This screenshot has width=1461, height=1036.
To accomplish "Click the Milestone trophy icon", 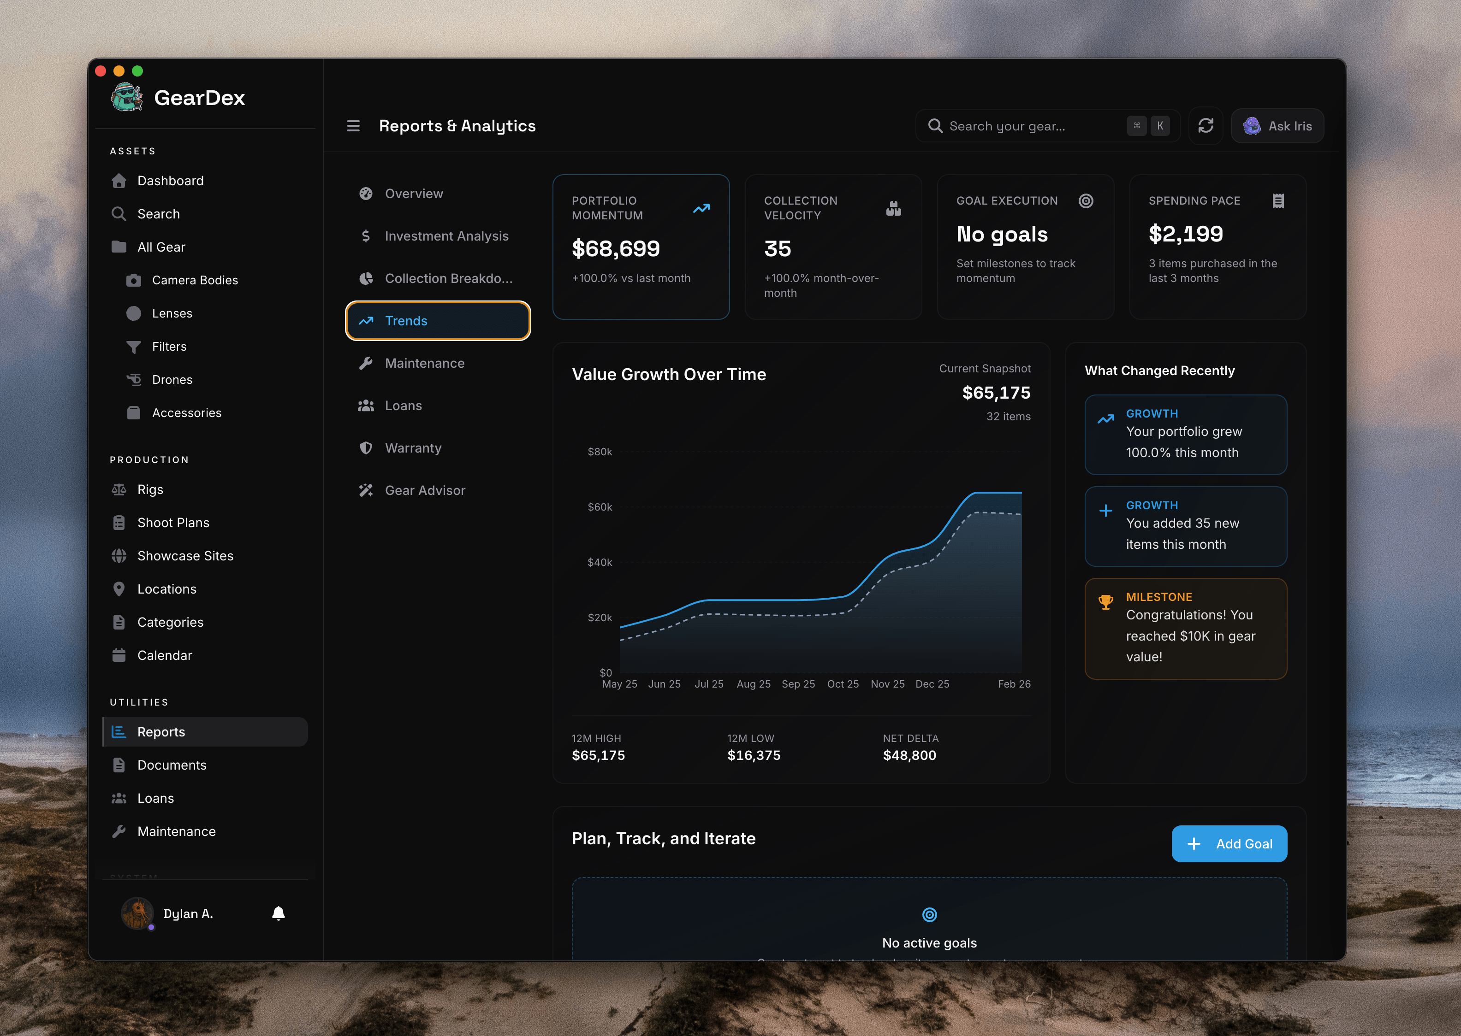I will [x=1105, y=601].
